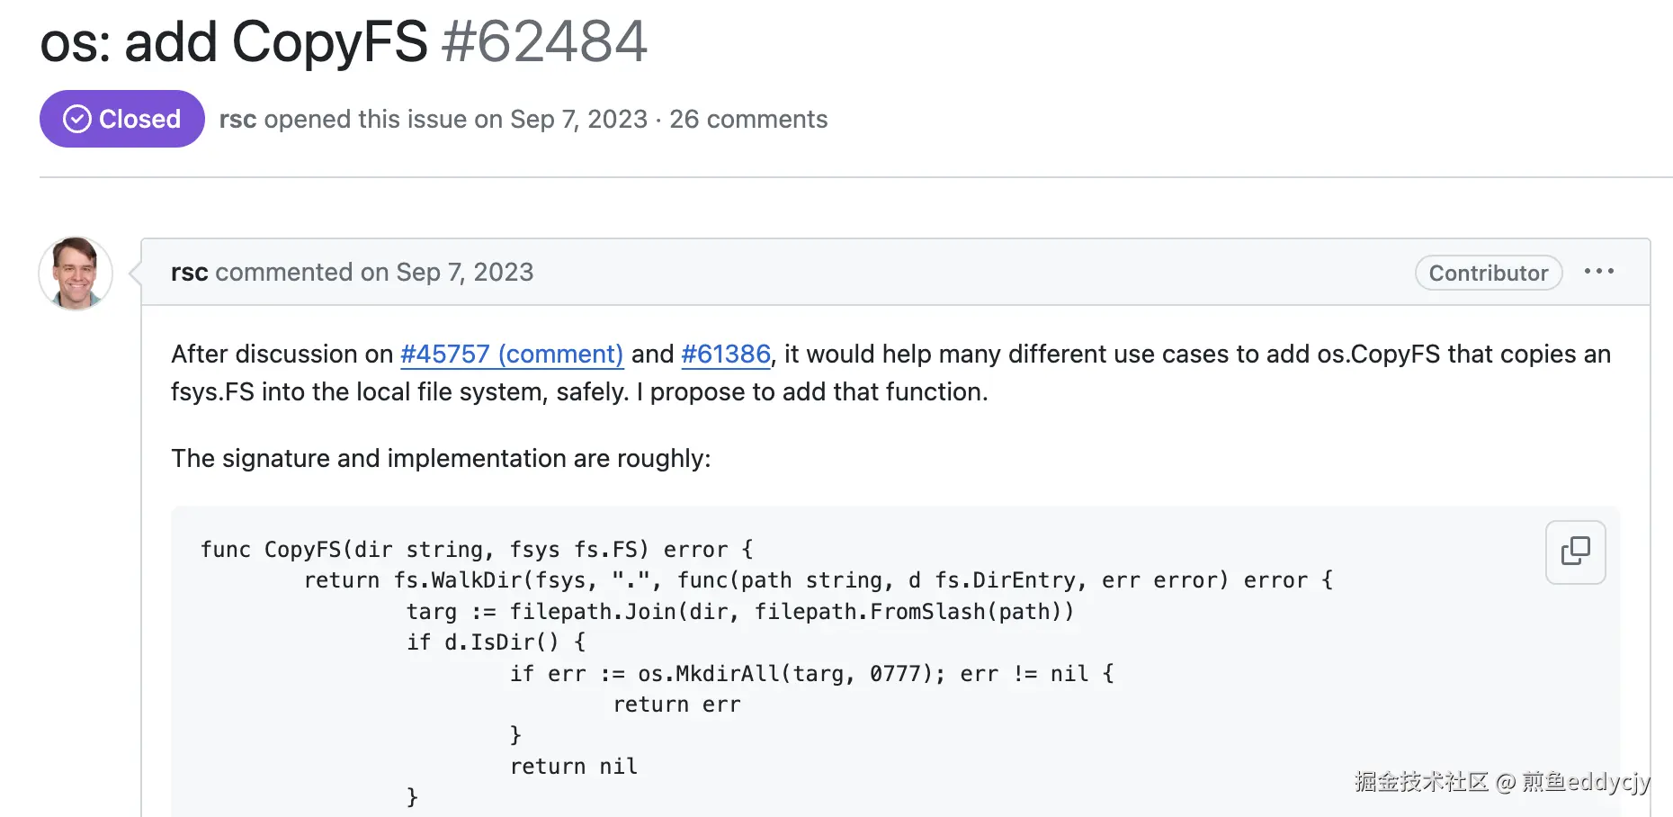1673x817 pixels.
Task: Copy the code block with the copy icon
Action: [1575, 552]
